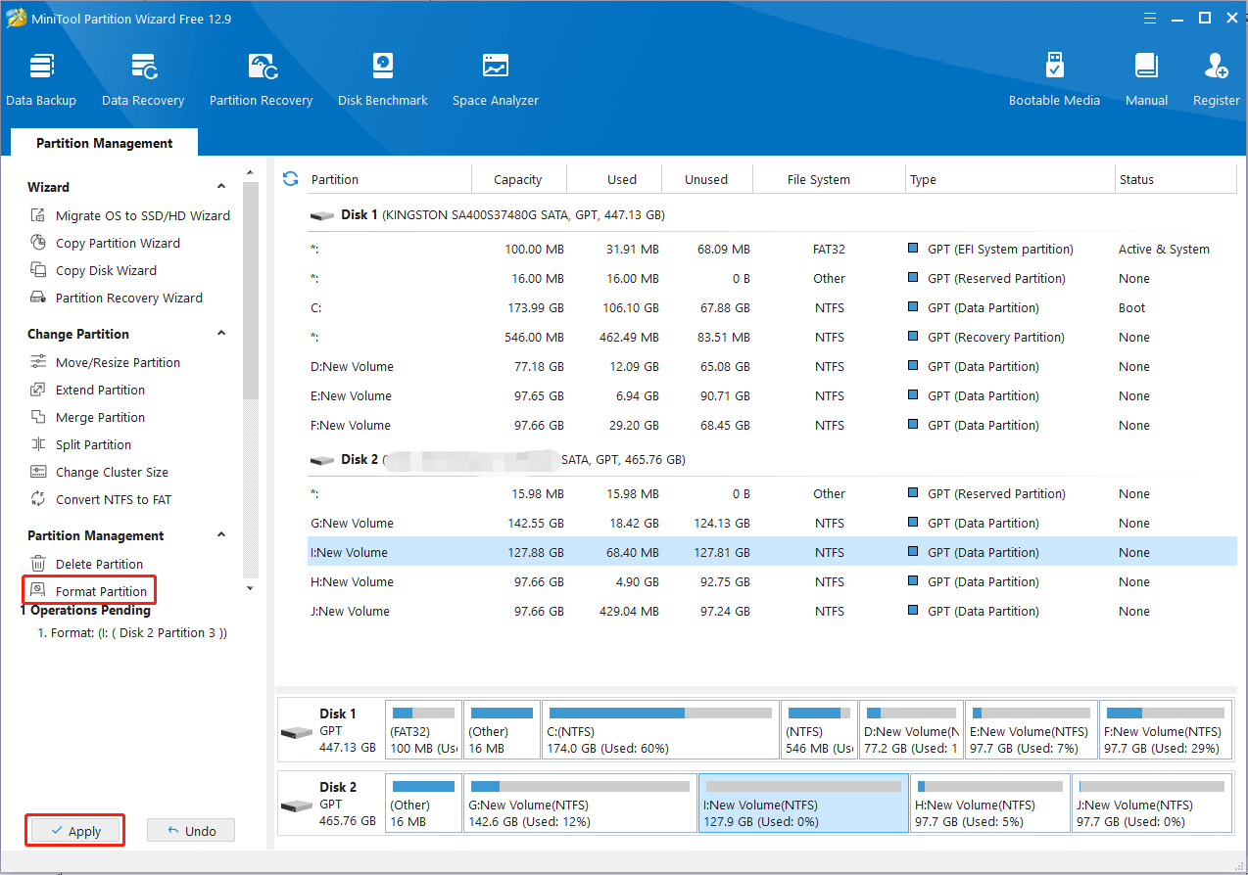Click the Extend Partition icon
Image resolution: width=1248 pixels, height=875 pixels.
click(38, 390)
